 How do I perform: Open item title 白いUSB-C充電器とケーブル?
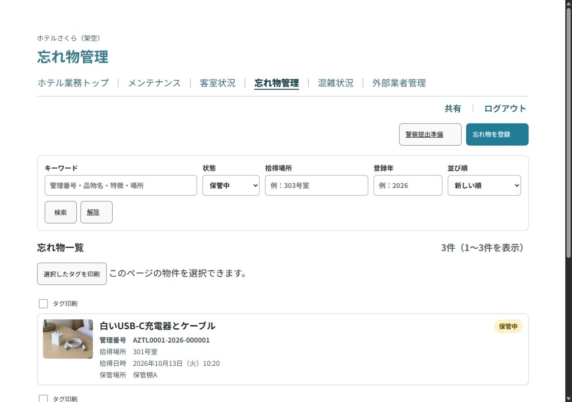coord(157,326)
